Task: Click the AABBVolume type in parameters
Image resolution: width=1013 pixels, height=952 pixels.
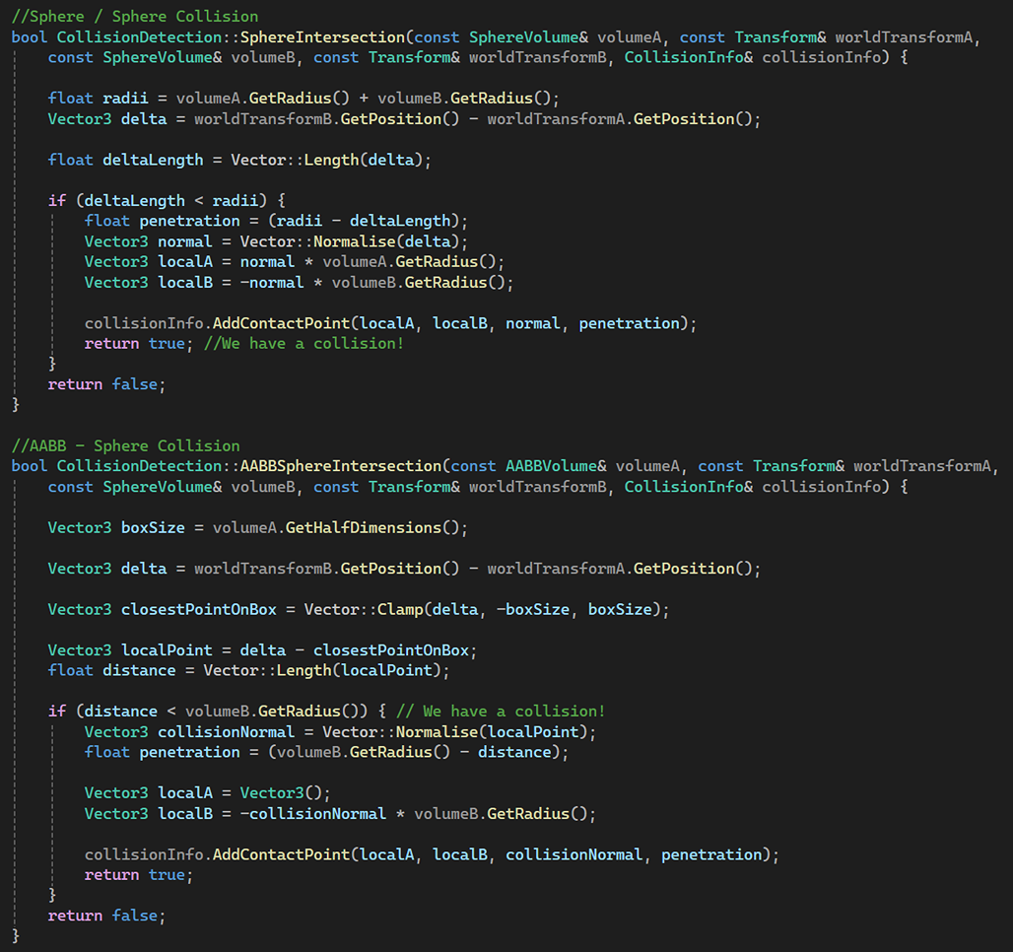Action: (551, 466)
